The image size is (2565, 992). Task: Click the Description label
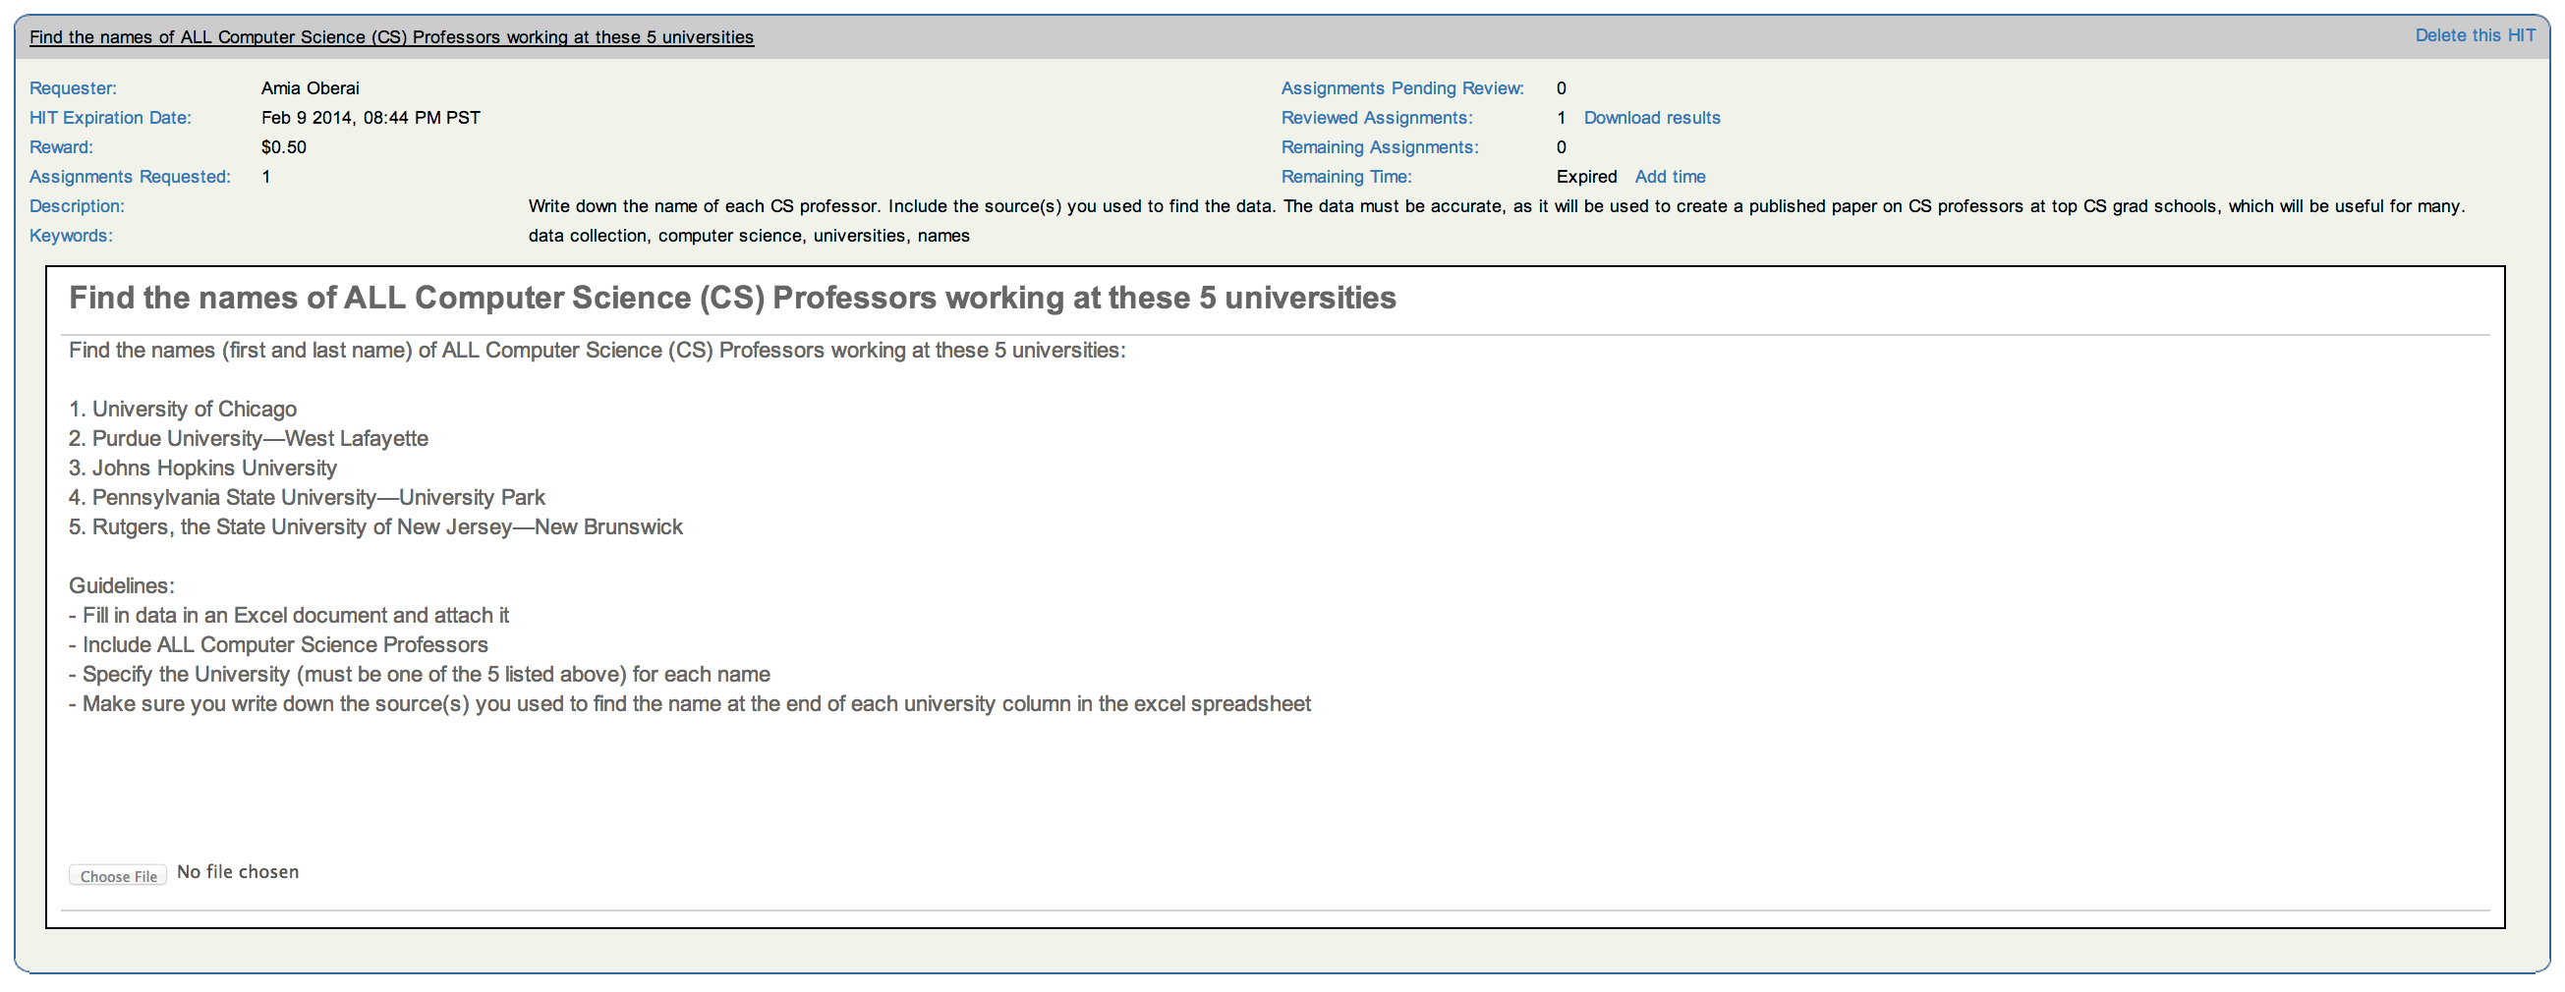click(x=77, y=206)
